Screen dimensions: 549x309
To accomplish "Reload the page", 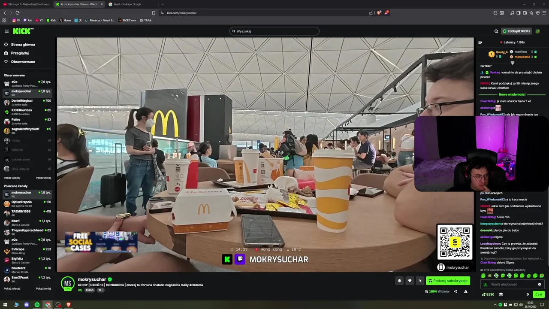I will pos(17,13).
